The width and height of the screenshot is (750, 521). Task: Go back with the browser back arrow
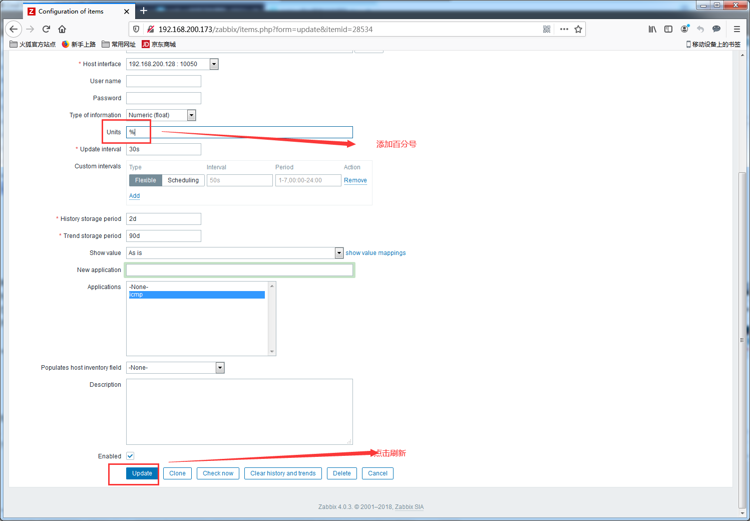[x=14, y=29]
